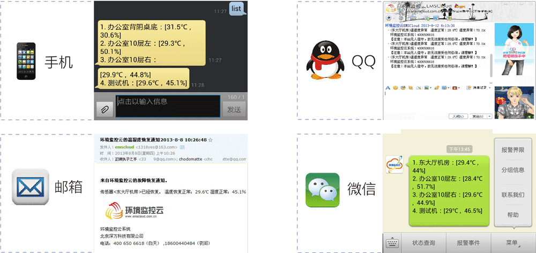Image resolution: width=536 pixels, height=253 pixels.
Task: Click the music share icon in QQ toolbar
Action: 437,88
